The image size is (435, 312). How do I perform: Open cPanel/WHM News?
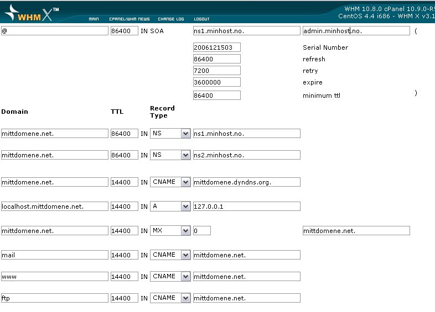pyautogui.click(x=130, y=19)
